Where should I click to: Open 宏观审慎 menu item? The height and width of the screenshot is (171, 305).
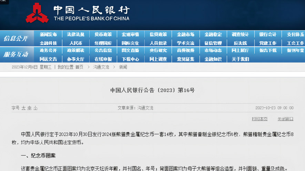pyautogui.click(x=130, y=35)
